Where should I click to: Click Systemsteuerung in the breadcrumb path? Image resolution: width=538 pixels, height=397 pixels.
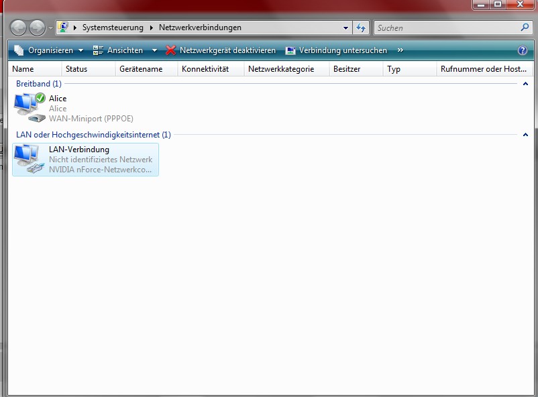pyautogui.click(x=113, y=27)
